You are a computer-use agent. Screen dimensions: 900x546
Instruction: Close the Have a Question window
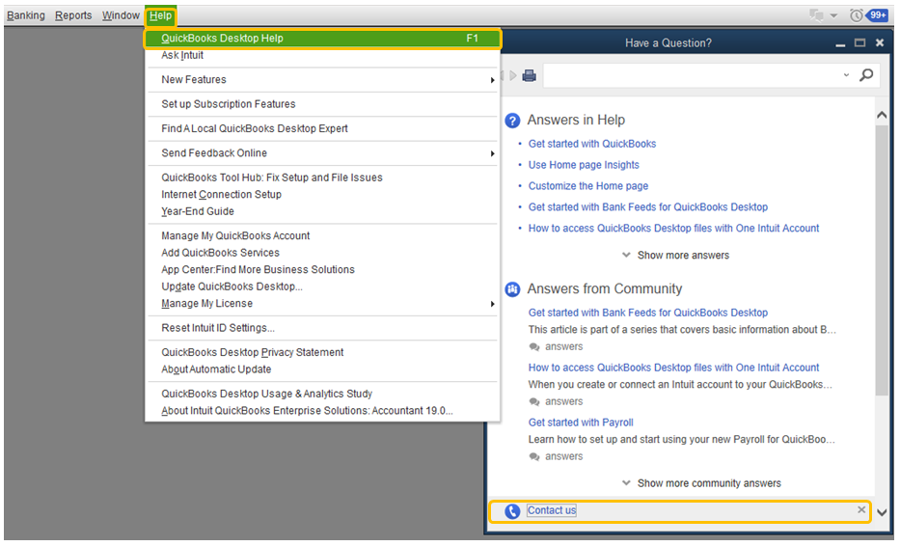tap(880, 43)
